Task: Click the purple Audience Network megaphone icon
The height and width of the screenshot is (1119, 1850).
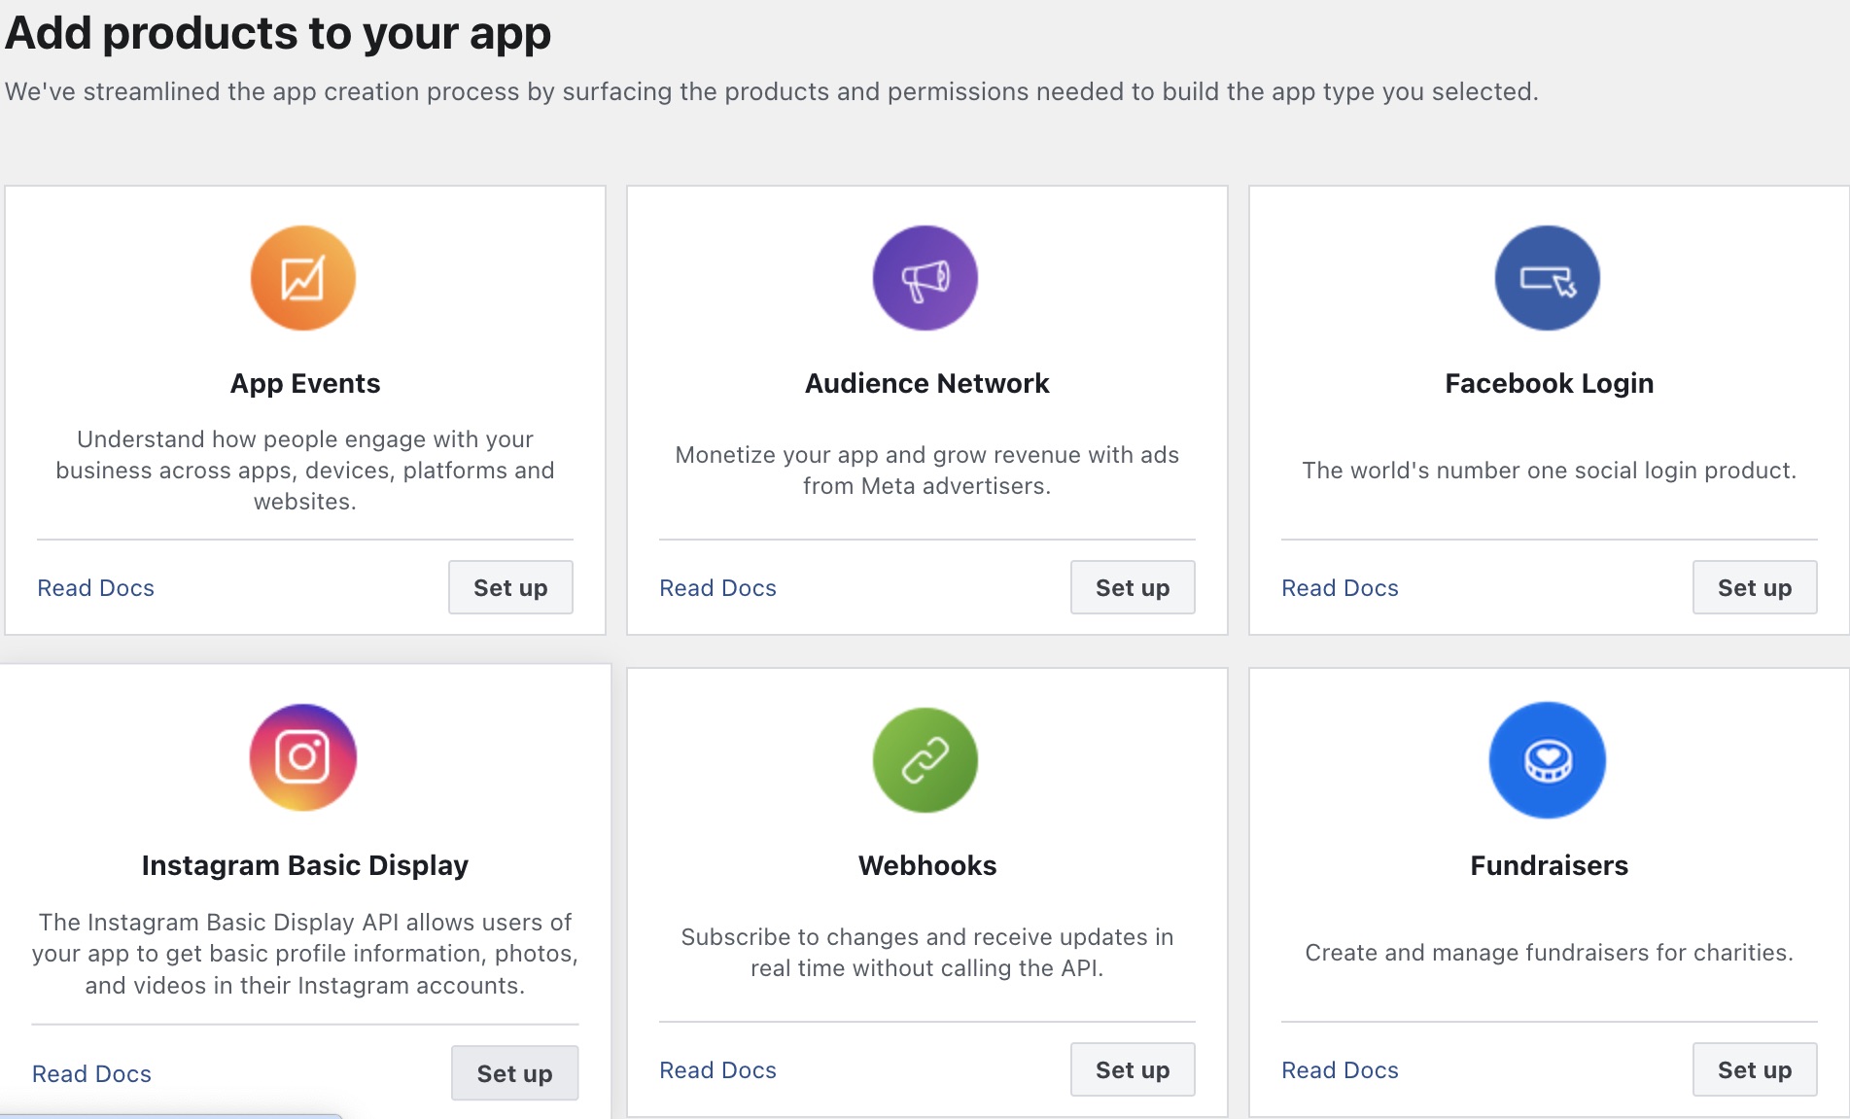Action: coord(925,279)
